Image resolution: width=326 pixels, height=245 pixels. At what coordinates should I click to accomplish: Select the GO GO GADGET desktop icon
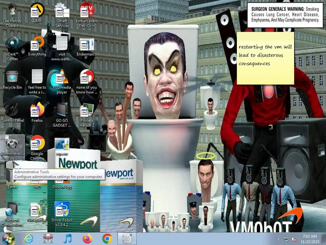pyautogui.click(x=62, y=115)
